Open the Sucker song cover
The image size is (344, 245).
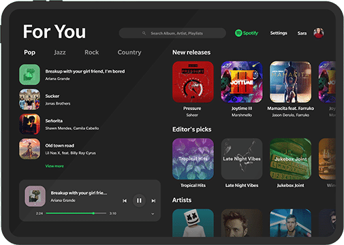(x=29, y=99)
